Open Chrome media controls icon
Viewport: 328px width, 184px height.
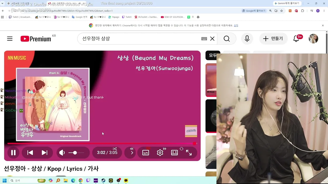pyautogui.click(x=312, y=11)
